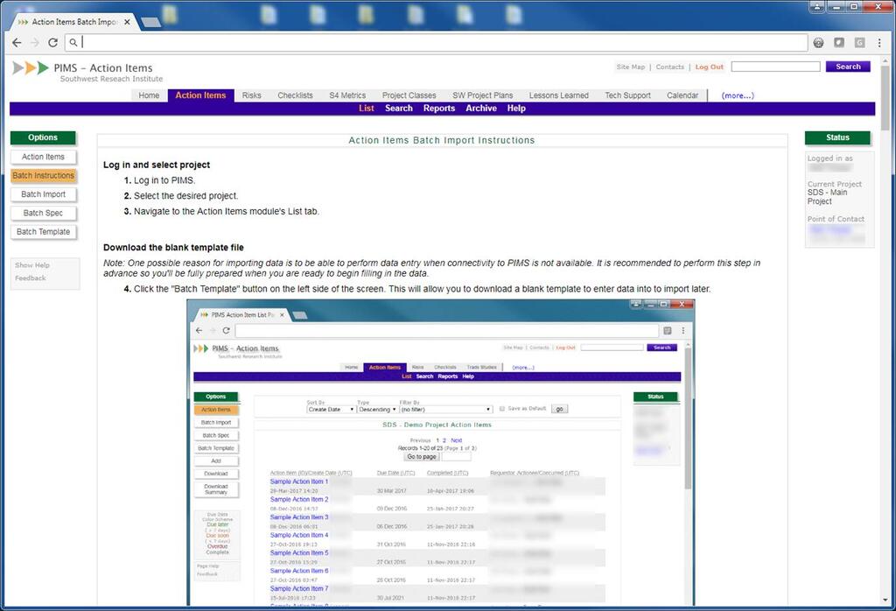Go back using the browser back arrow

pos(17,42)
